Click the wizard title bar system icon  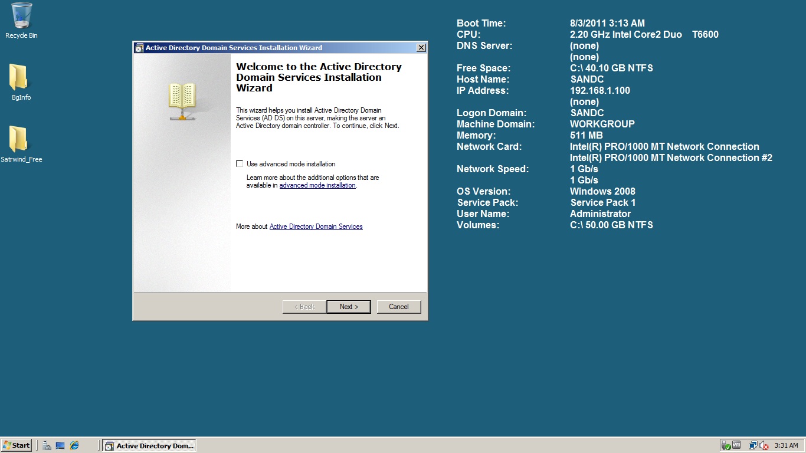pos(139,48)
